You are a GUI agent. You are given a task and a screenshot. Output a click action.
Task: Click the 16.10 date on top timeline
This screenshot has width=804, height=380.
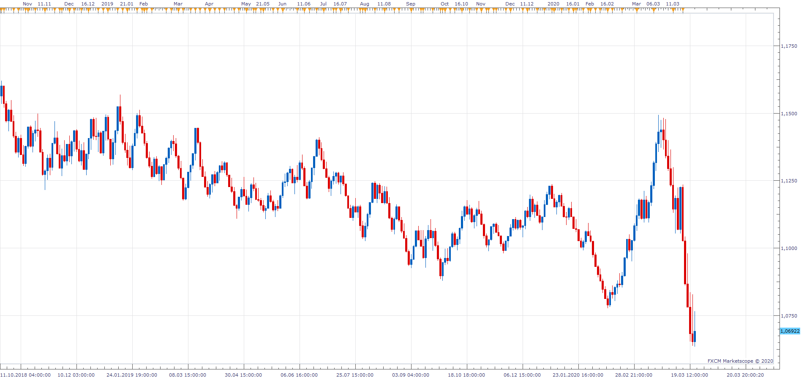[461, 4]
